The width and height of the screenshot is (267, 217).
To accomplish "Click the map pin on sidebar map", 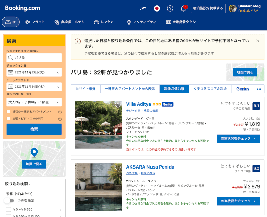I will [34, 152].
